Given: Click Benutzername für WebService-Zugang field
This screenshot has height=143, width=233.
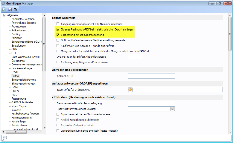Looking at the screenshot, I should [x=151, y=103].
